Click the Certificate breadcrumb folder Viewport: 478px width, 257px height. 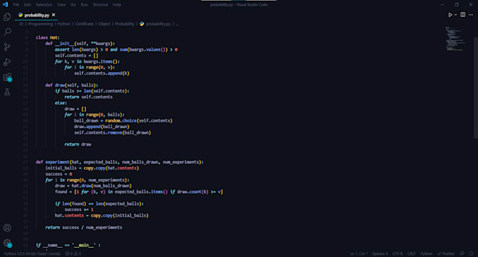click(84, 24)
